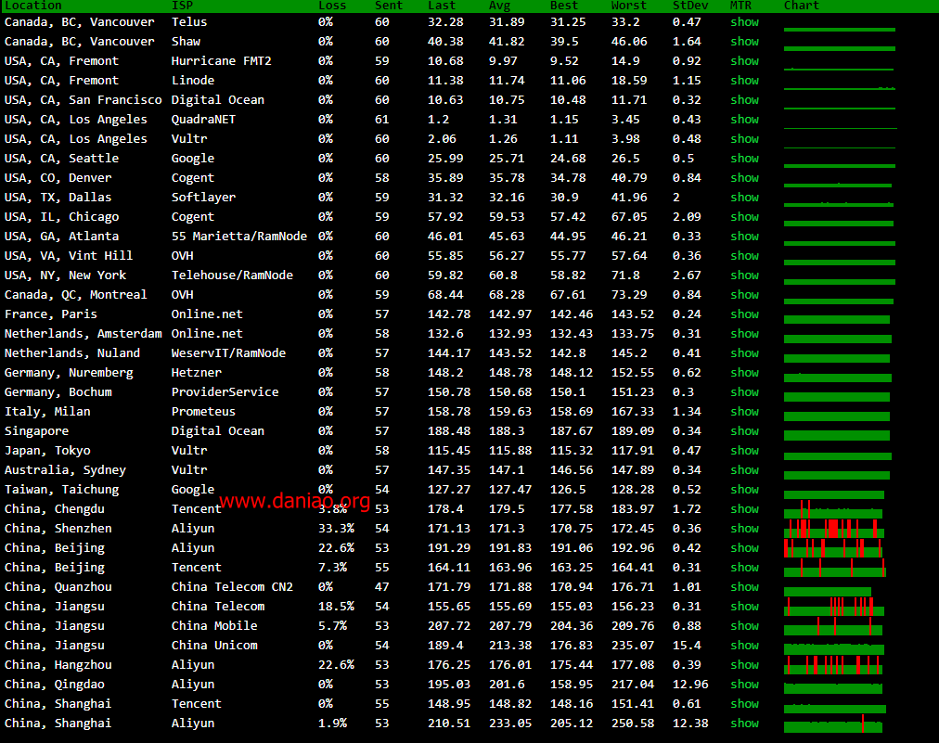Open MTR link for Hurricane FMT2
This screenshot has width=939, height=743.
pyautogui.click(x=744, y=61)
